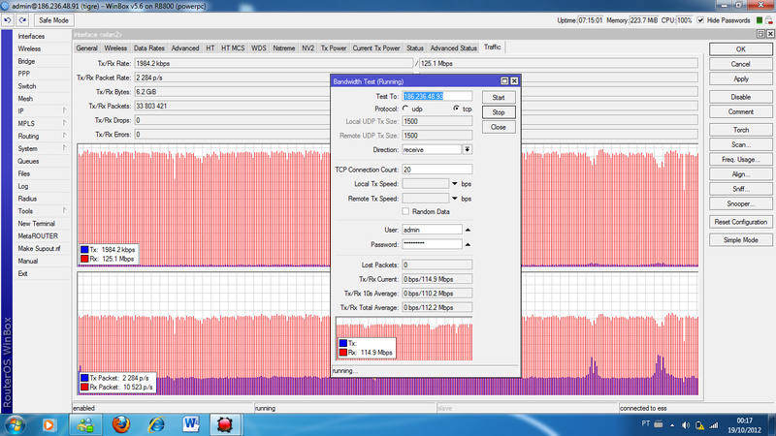
Task: Click the network signal tray icon
Action: point(714,425)
